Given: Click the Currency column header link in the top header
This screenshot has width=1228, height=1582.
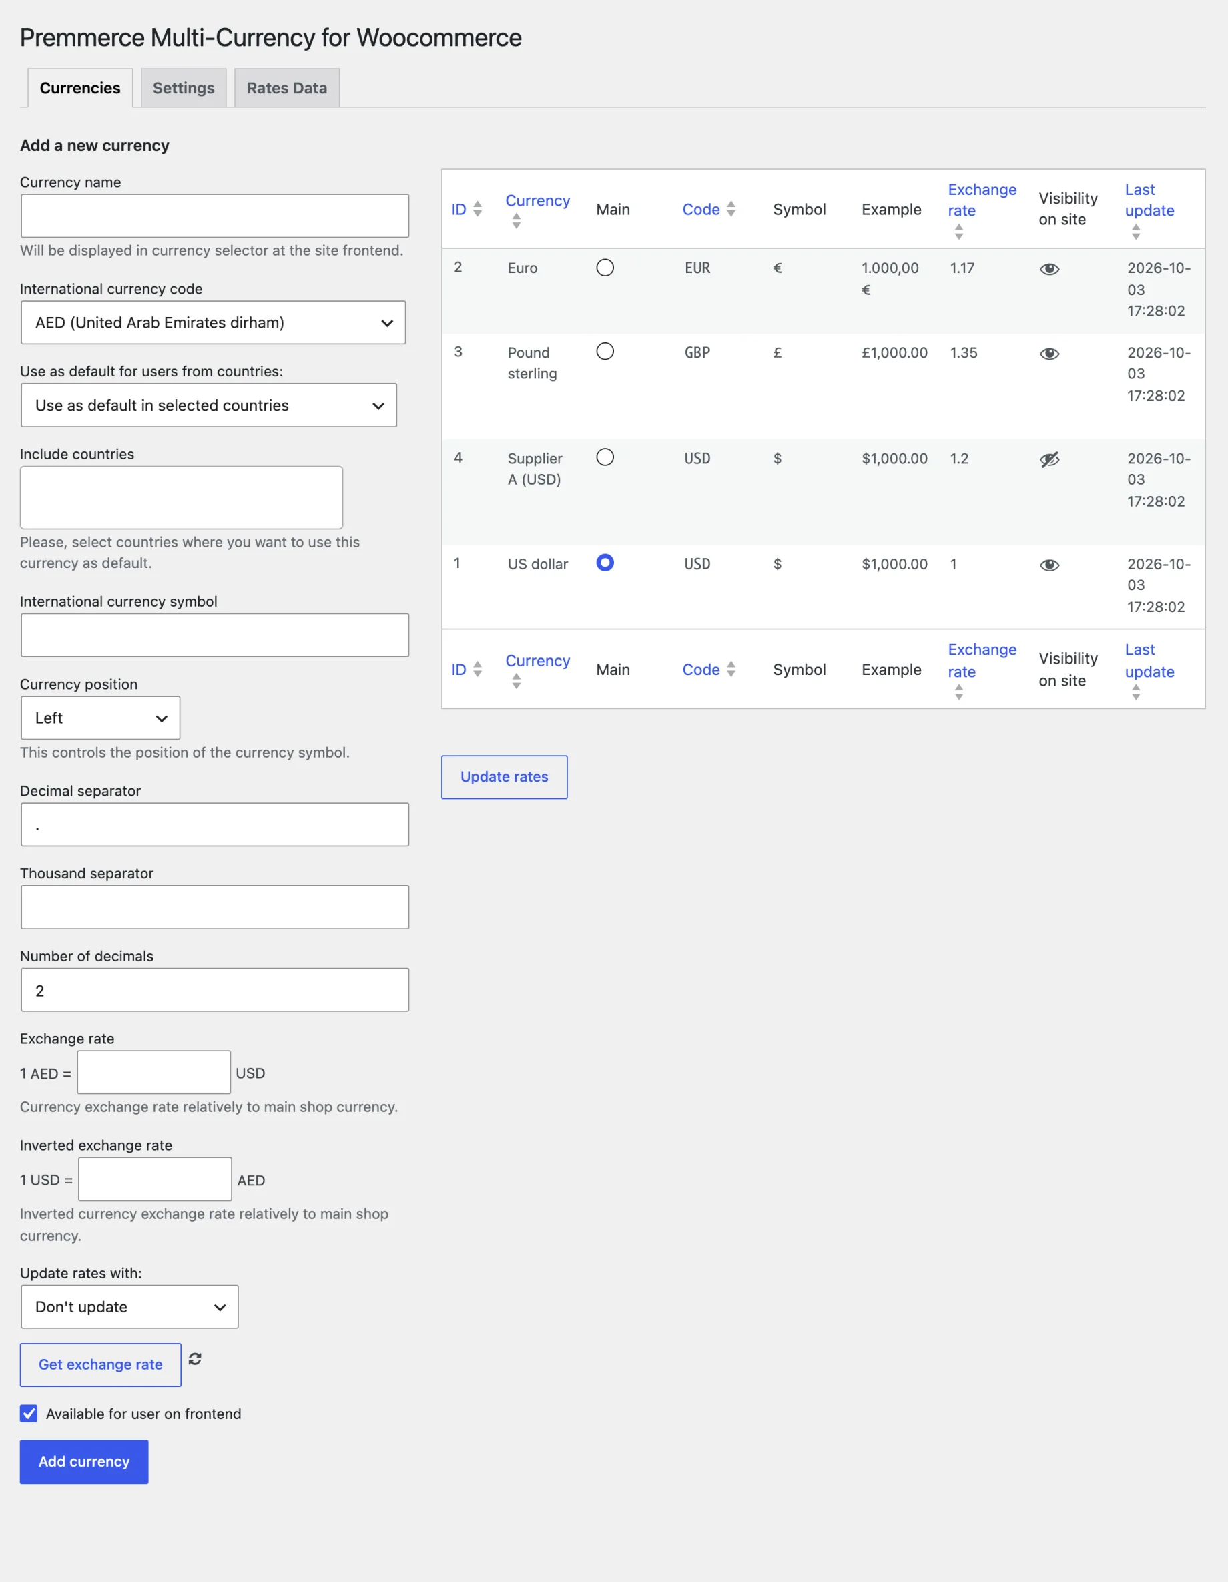Looking at the screenshot, I should point(538,201).
